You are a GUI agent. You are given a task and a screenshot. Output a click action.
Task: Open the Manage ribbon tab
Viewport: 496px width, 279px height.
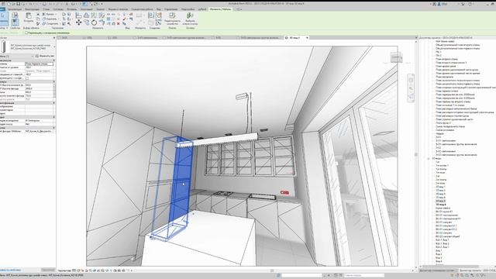click(x=171, y=9)
